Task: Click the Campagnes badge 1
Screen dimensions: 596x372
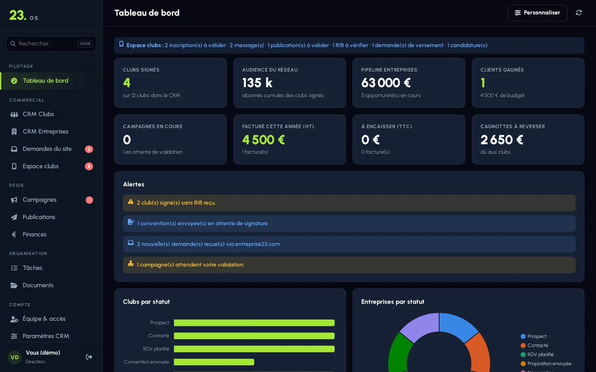Action: (89, 200)
